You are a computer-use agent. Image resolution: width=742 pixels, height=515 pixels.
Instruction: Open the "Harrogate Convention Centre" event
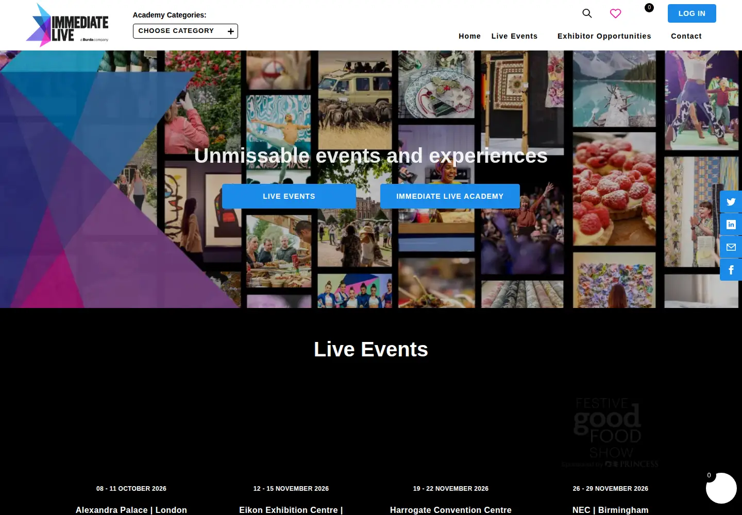tap(451, 510)
